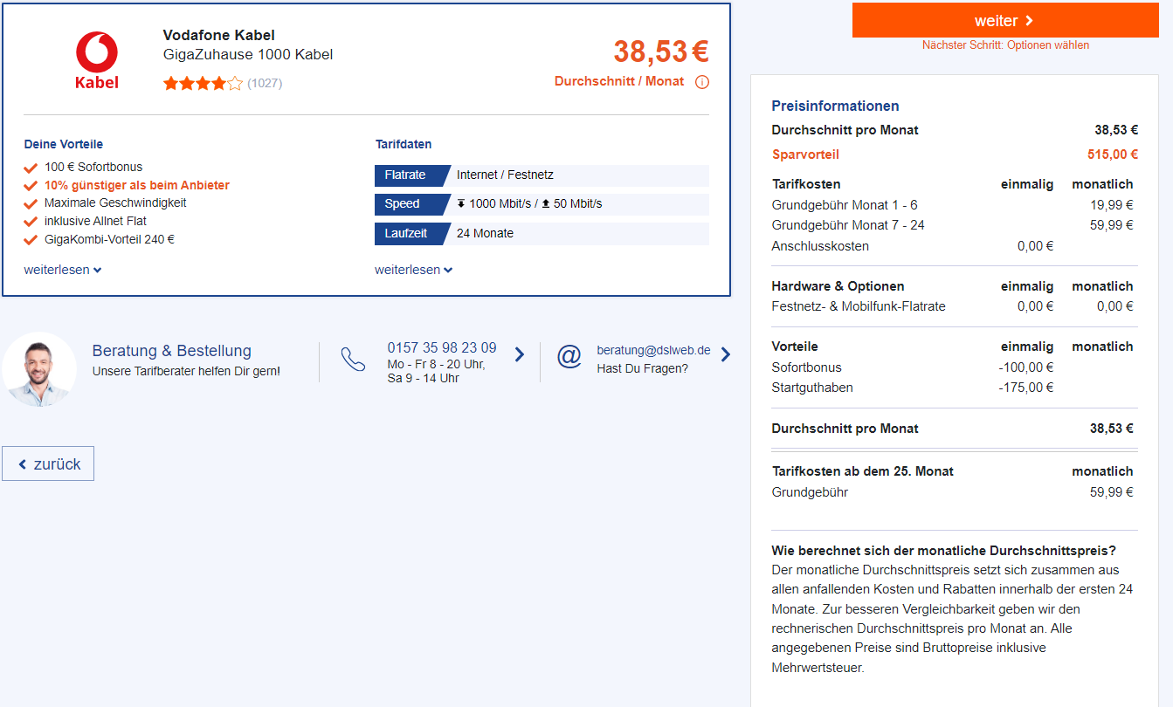Click the large 38,53 € price

coord(661,51)
